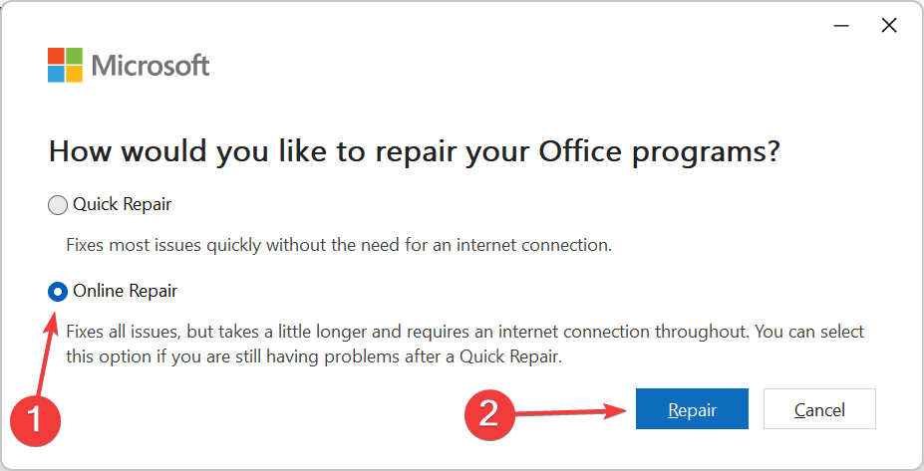Choose the Online Repair text label

point(125,291)
